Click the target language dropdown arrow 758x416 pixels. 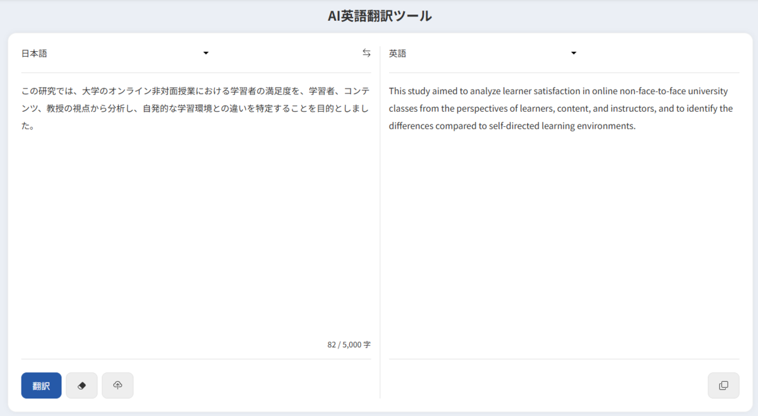pyautogui.click(x=573, y=53)
